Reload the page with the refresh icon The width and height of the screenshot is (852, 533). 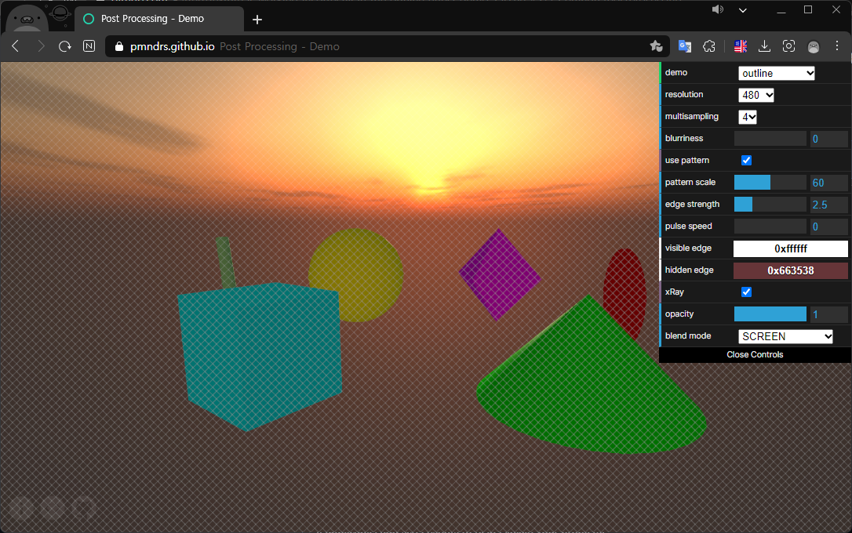point(64,46)
